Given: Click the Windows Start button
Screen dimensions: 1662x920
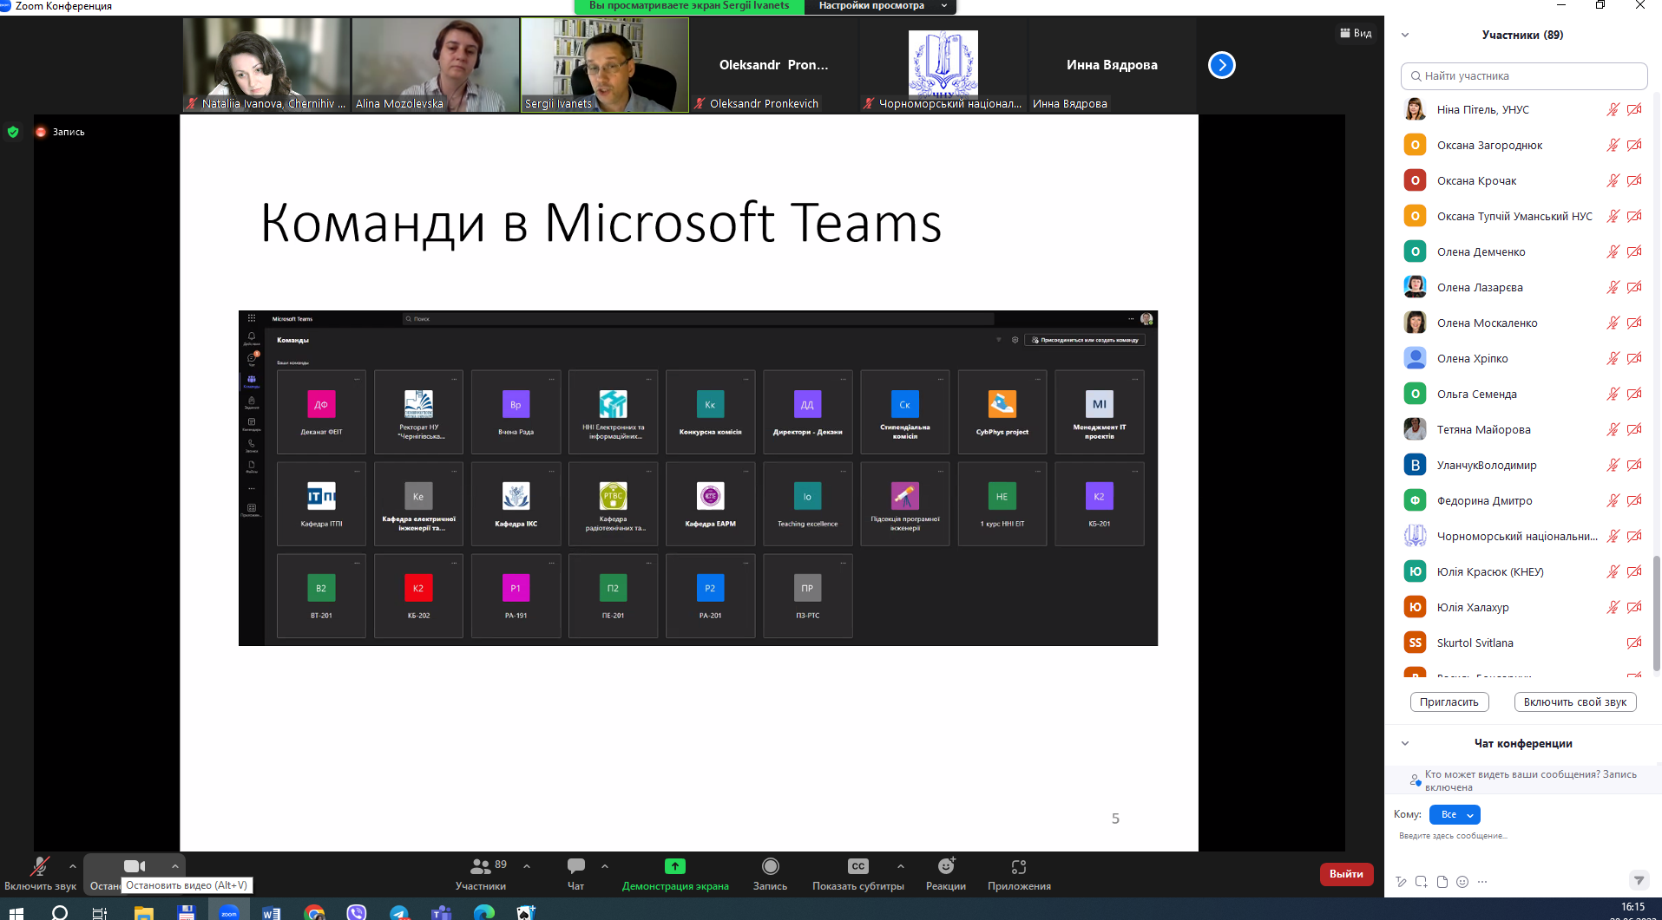Looking at the screenshot, I should pyautogui.click(x=16, y=911).
